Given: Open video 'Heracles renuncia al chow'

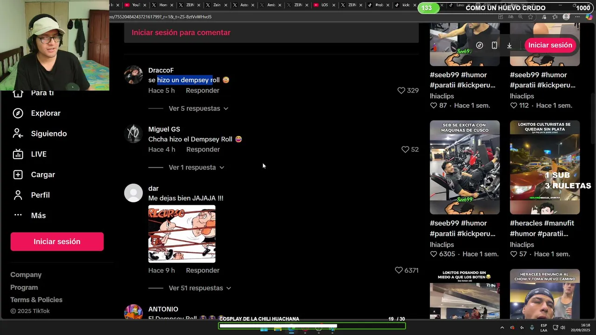Looking at the screenshot, I should (545, 294).
